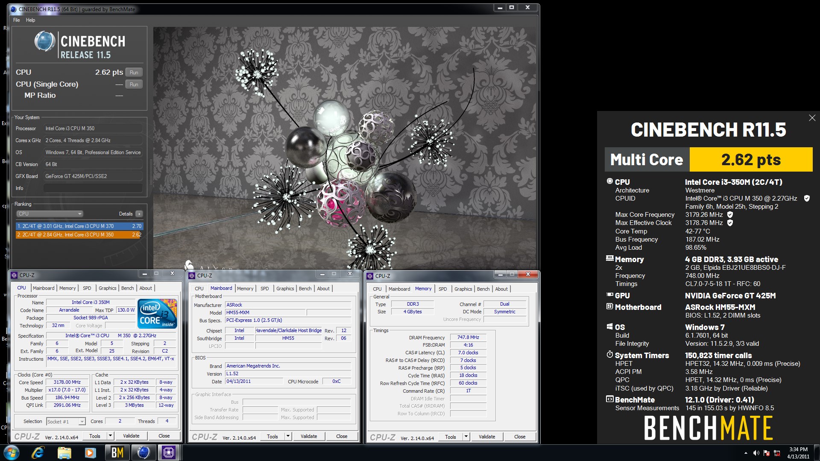The width and height of the screenshot is (820, 461).
Task: Click the Core Speed value 3178.00 MHz
Action: tap(67, 382)
